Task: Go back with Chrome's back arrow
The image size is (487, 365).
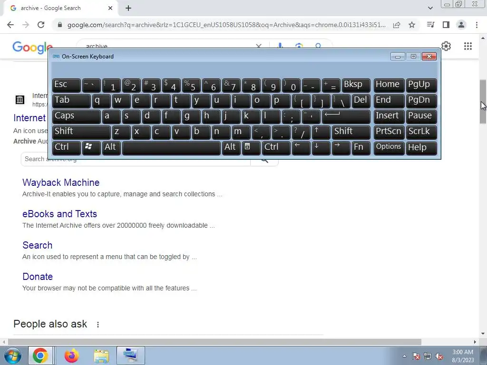Action: click(10, 25)
